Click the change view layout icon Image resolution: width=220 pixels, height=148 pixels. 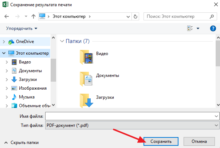coord(190,28)
